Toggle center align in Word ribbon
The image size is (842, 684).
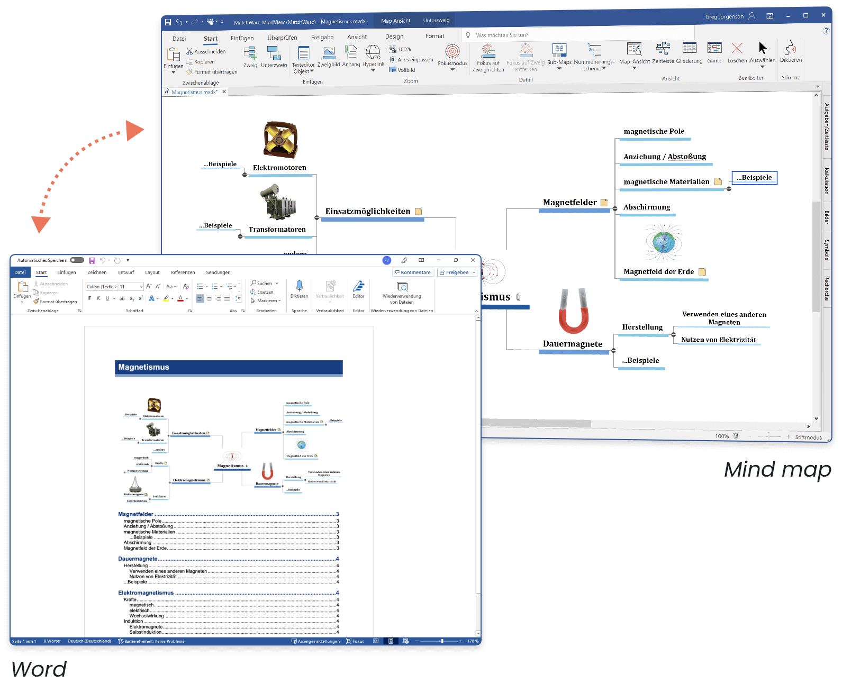coord(209,298)
